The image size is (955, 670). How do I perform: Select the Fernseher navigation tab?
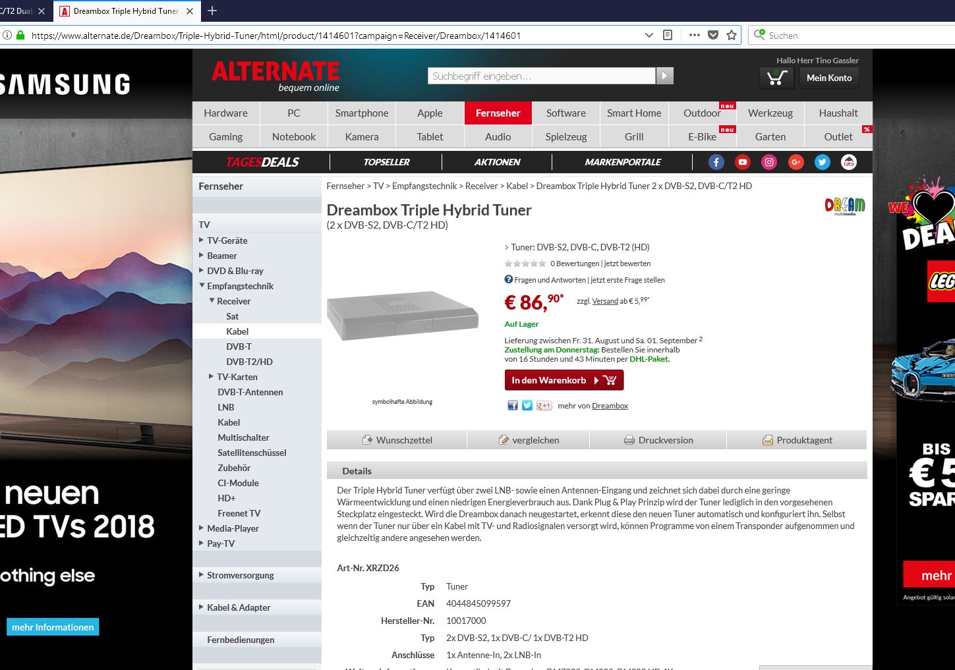tap(498, 113)
